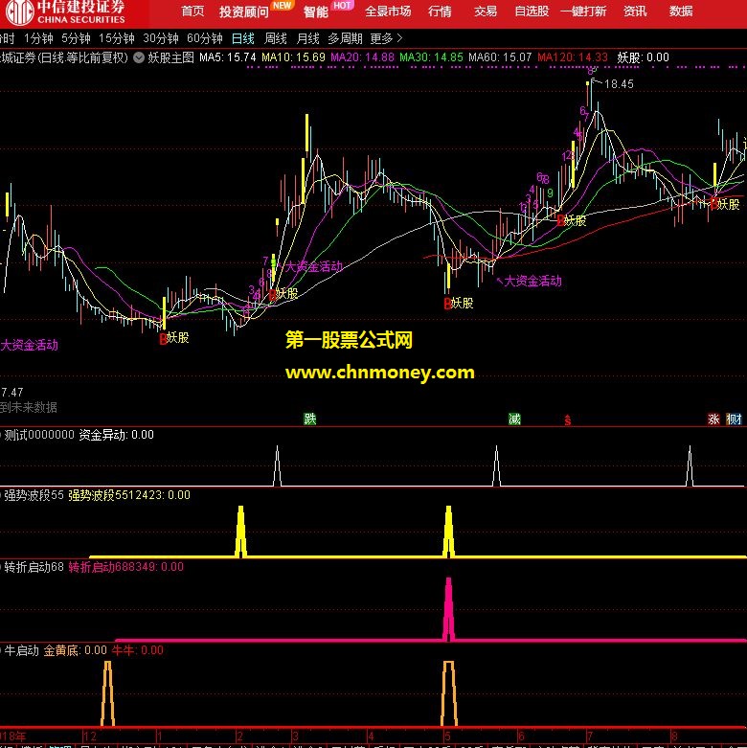Switch chart to 30分钟 period
The height and width of the screenshot is (748, 747).
(x=161, y=38)
